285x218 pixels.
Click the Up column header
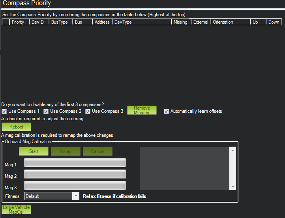258,22
